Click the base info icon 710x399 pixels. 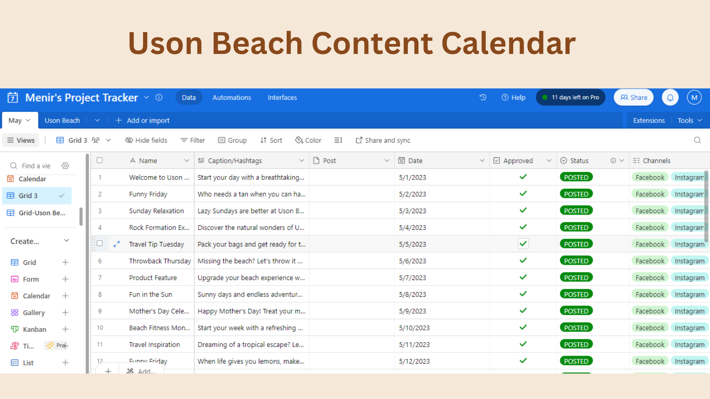(x=159, y=98)
